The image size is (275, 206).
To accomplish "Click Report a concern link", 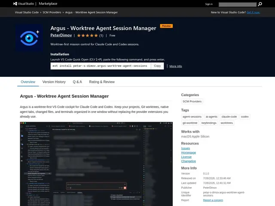I will click(213, 200).
